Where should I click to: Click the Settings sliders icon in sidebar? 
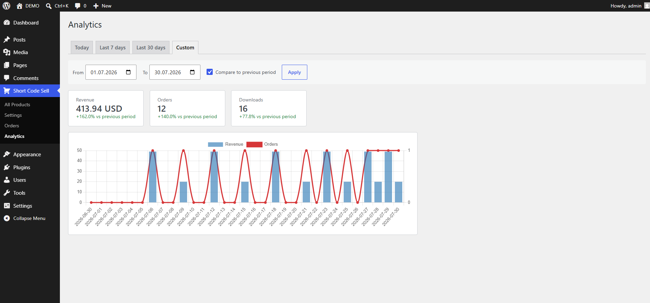click(7, 206)
